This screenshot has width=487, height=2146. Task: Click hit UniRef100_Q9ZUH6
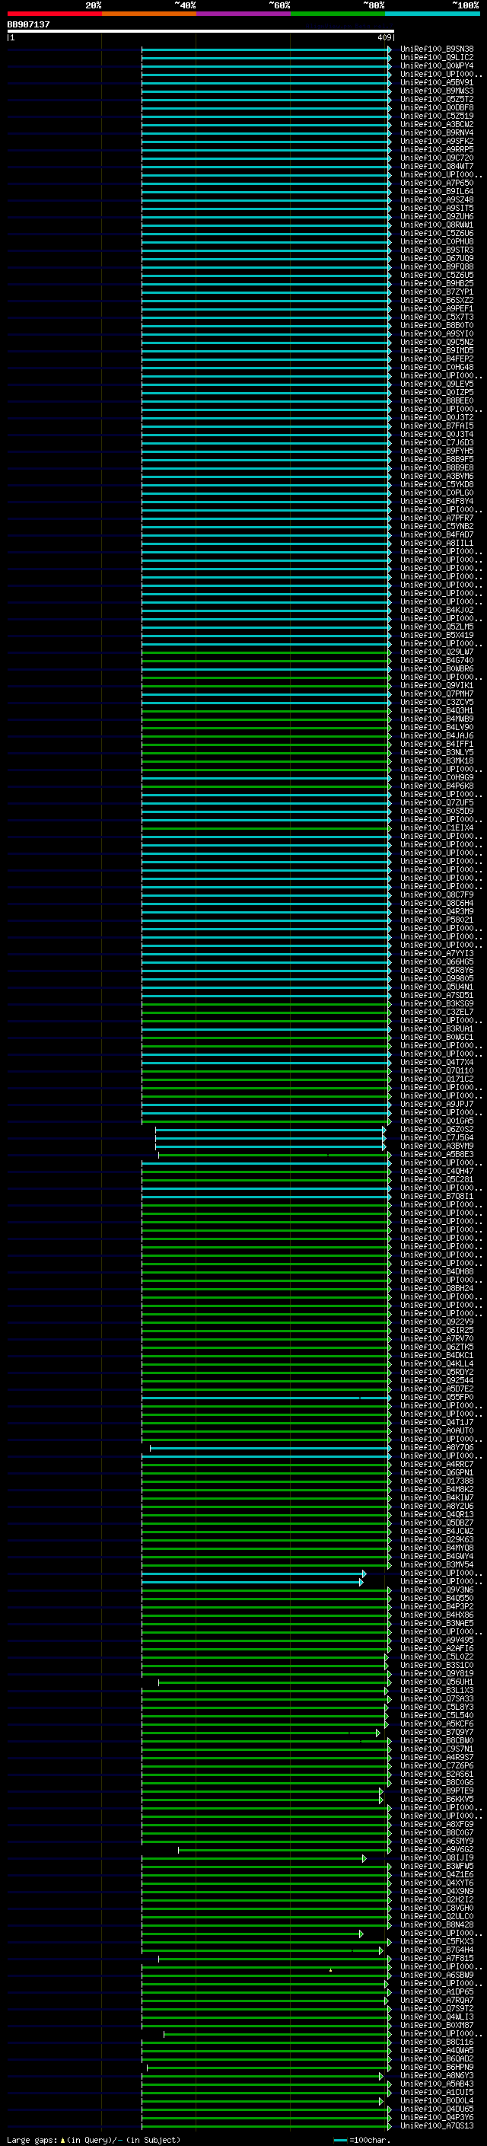pos(437,217)
